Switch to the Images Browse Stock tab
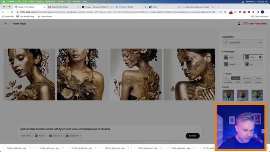The height and width of the screenshot is (152, 270). 97,7
